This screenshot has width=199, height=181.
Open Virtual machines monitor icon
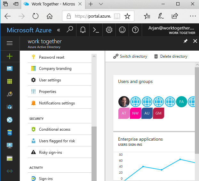(x=10, y=145)
